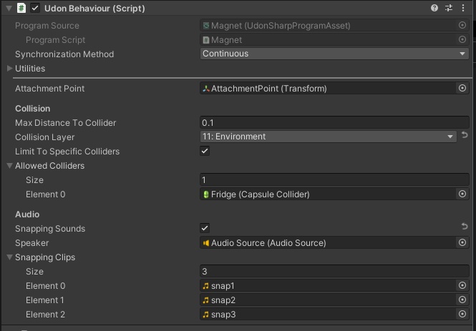Screen dimensions: 476x331
Task: Collapse the Udon Behaviour component foldout
Action: (x=9, y=8)
